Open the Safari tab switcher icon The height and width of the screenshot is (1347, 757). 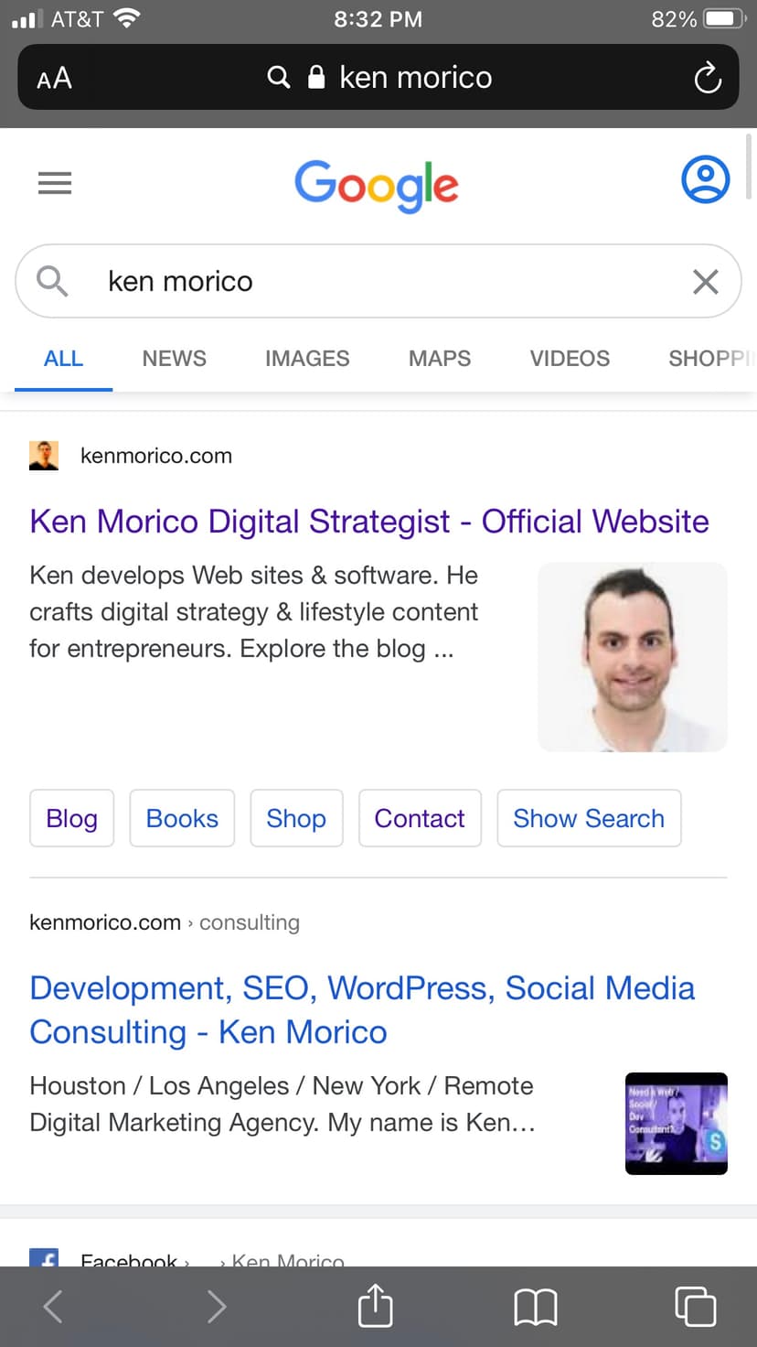pyautogui.click(x=695, y=1307)
